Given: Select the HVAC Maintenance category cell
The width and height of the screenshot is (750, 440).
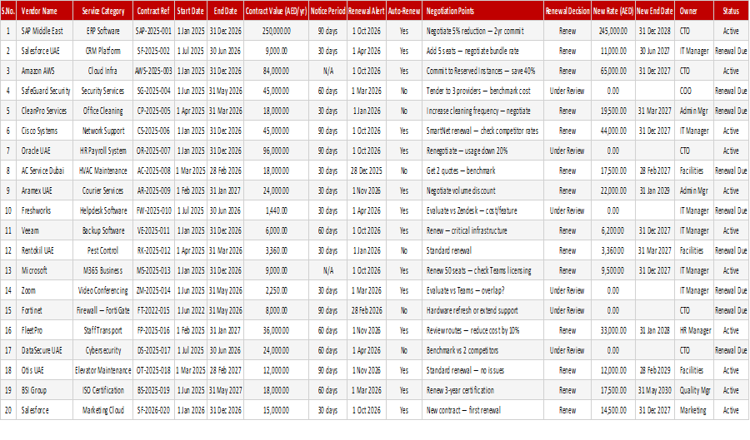Looking at the screenshot, I should click(x=102, y=171).
